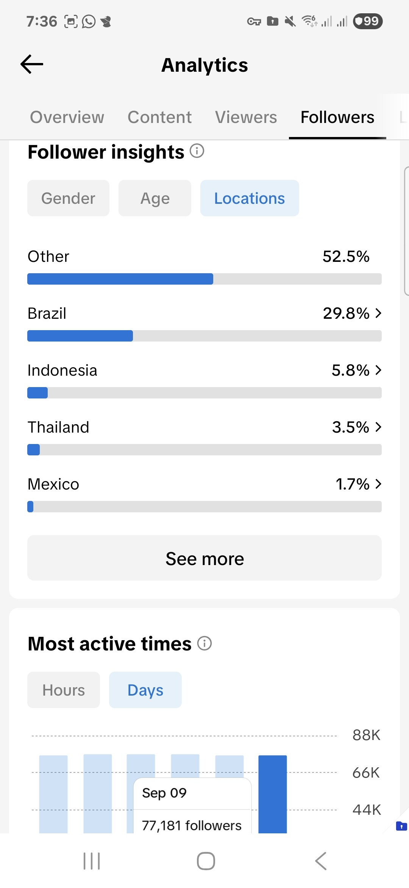The width and height of the screenshot is (409, 888).
Task: Switch to the Overview tab
Action: coord(67,117)
